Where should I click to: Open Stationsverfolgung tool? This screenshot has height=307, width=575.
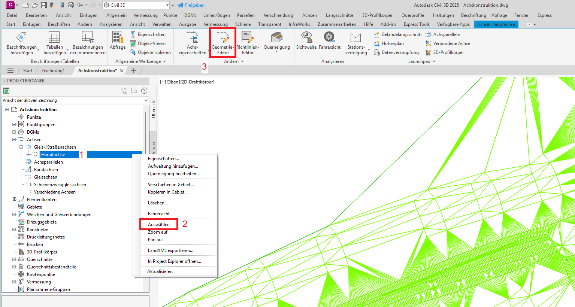tap(356, 43)
